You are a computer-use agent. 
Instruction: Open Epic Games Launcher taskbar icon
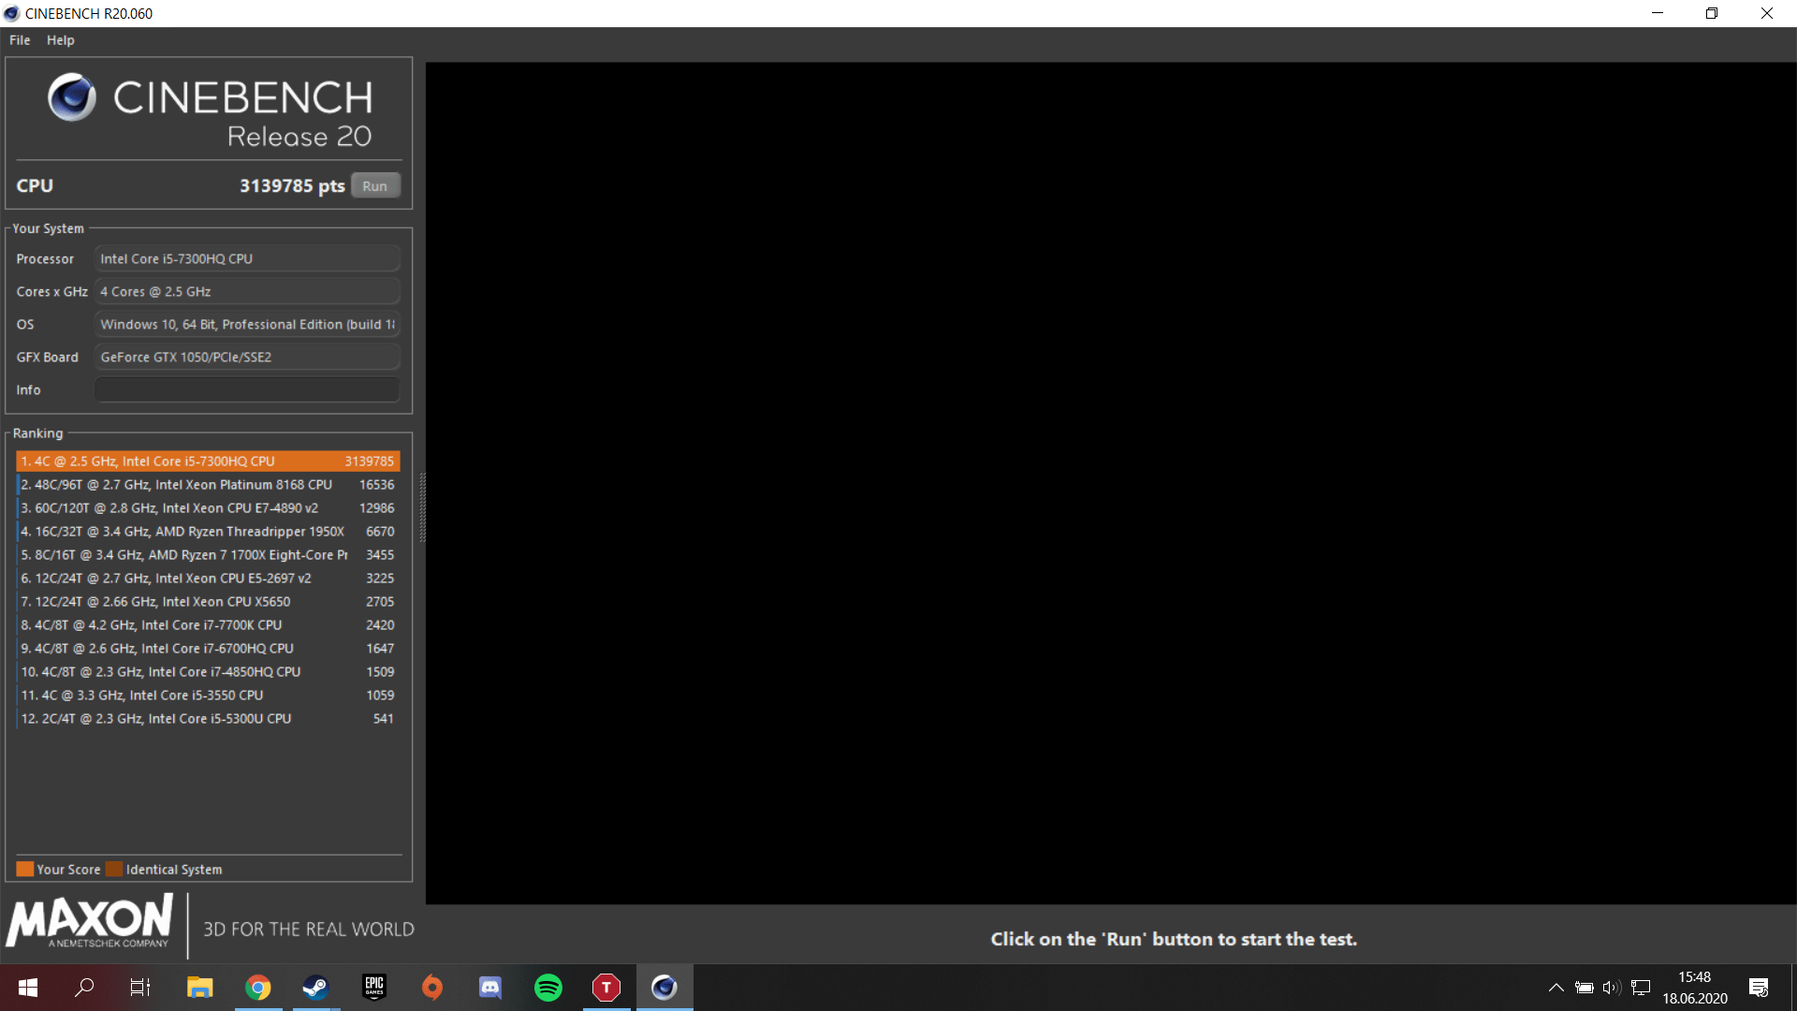coord(374,988)
